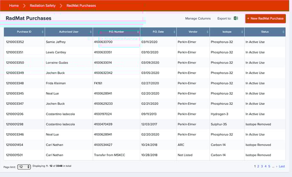The width and height of the screenshot is (292, 177).
Task: Click P.O. date 12/03/2017
Action: pyautogui.click(x=149, y=124)
